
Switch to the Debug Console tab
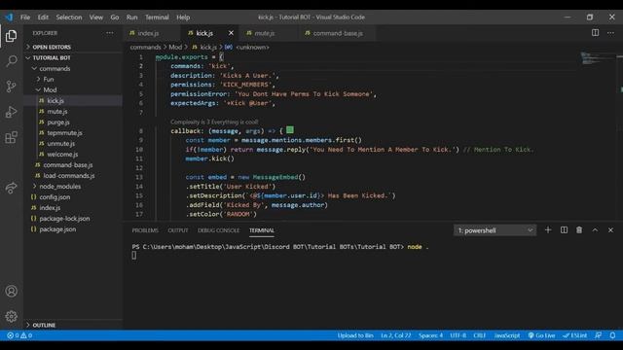click(x=218, y=230)
